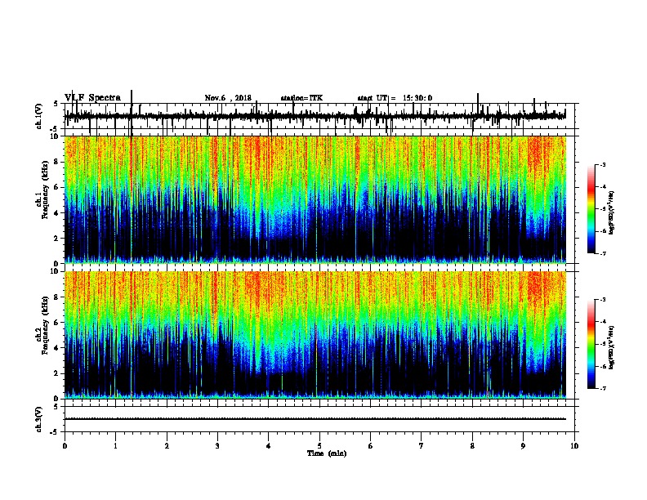Click the time axis tick label "7"
Screen dimensions: 647x500
click(x=422, y=446)
